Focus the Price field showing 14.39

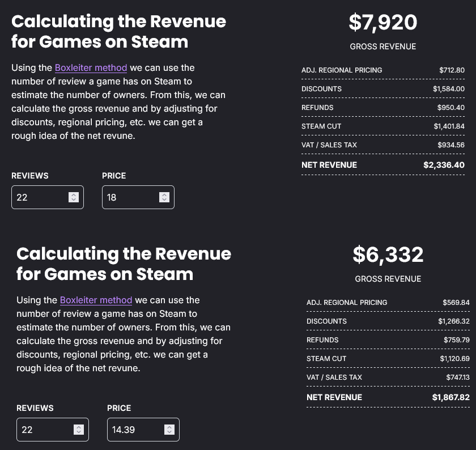(143, 430)
